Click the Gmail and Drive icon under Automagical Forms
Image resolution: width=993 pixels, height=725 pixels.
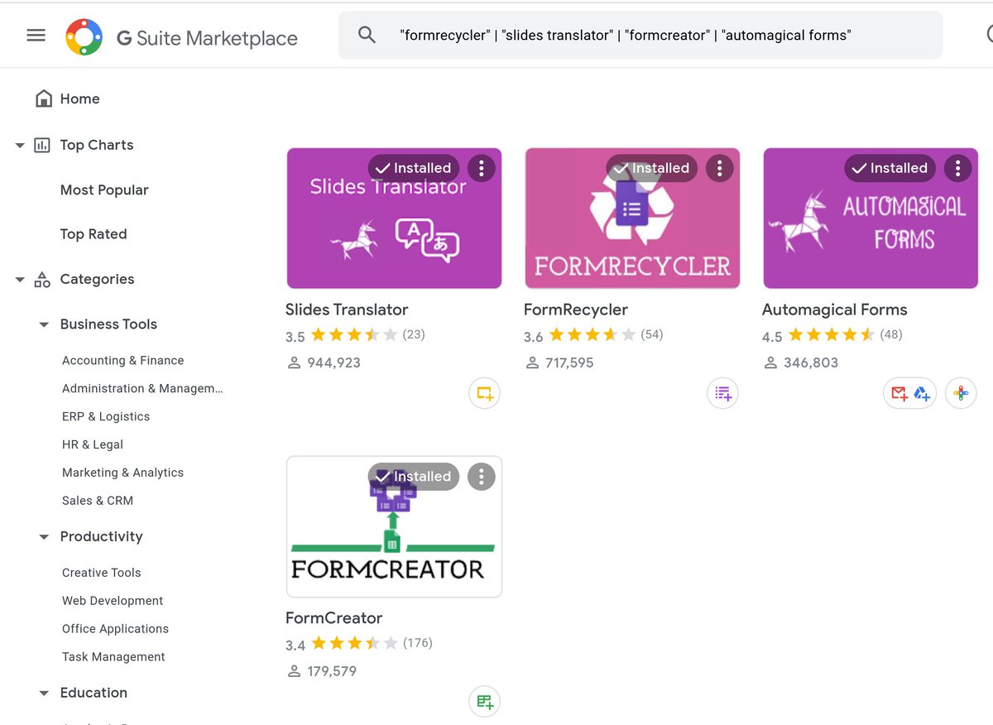click(x=910, y=393)
